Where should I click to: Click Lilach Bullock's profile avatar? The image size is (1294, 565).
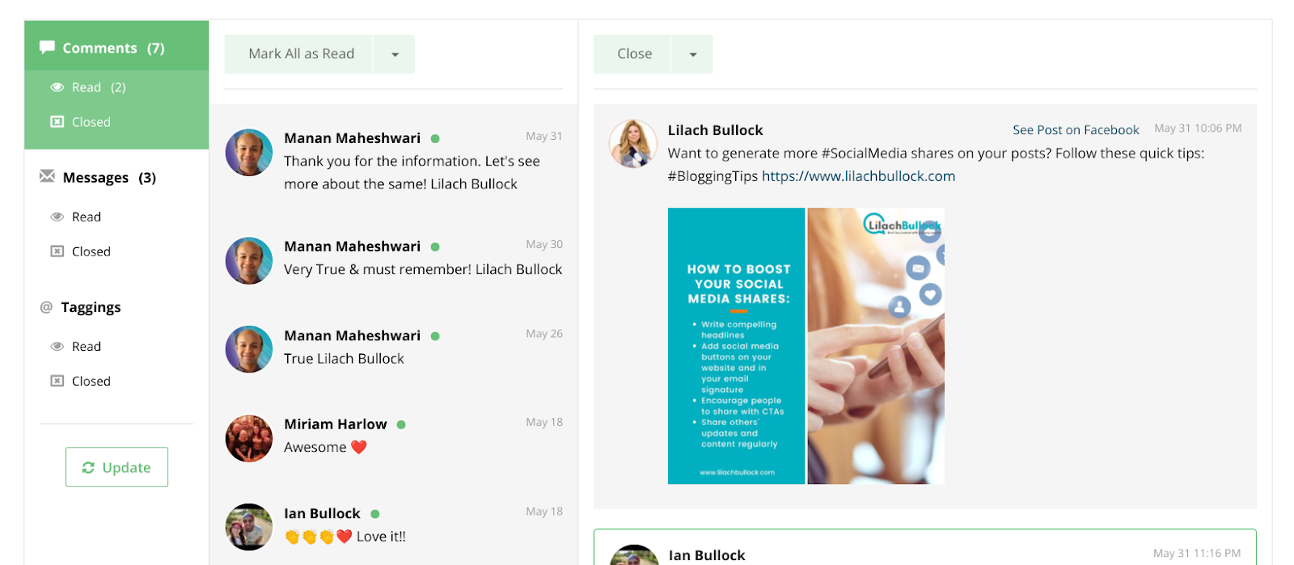click(x=632, y=144)
